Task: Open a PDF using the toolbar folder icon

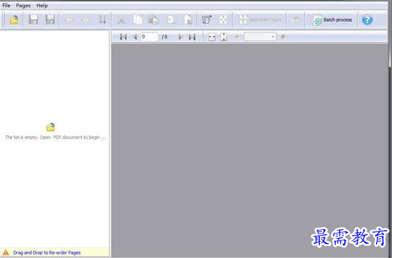Action: tap(14, 20)
